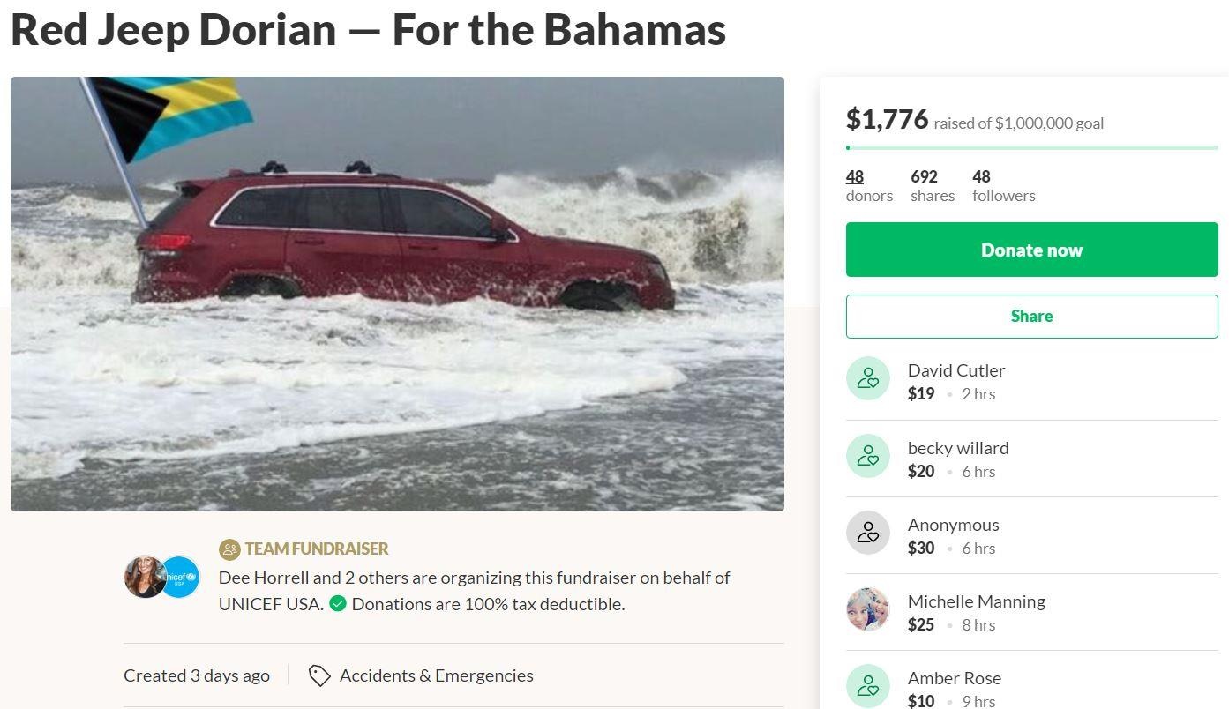Click the Share button
Viewport: 1229px width, 709px height.
[x=1031, y=316]
